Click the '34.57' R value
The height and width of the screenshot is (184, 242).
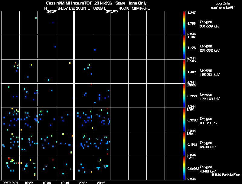[63, 8]
